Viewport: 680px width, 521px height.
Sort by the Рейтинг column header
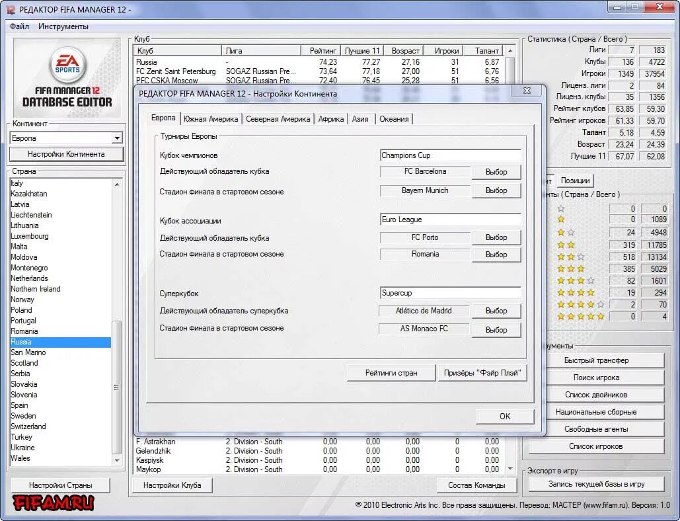tap(321, 51)
